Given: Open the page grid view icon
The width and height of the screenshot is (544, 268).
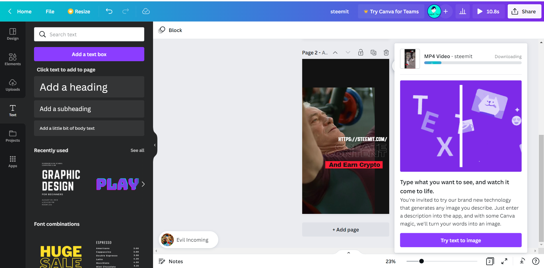Looking at the screenshot, I should pos(490,261).
